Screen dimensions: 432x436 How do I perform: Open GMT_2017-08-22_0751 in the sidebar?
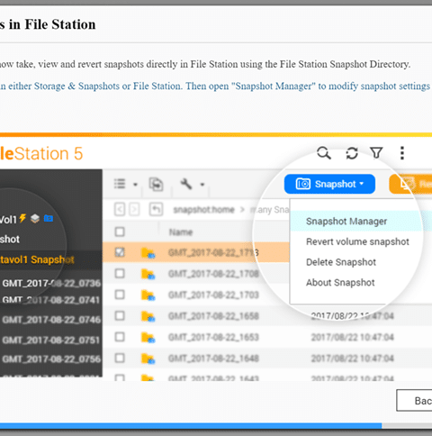(x=50, y=340)
